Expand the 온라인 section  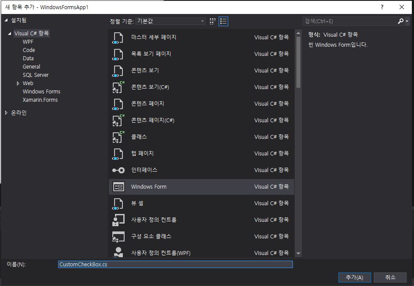pyautogui.click(x=6, y=113)
